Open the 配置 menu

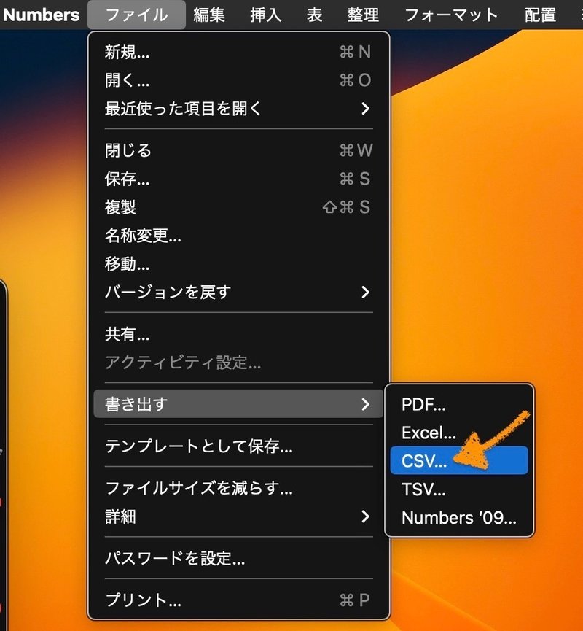540,15
